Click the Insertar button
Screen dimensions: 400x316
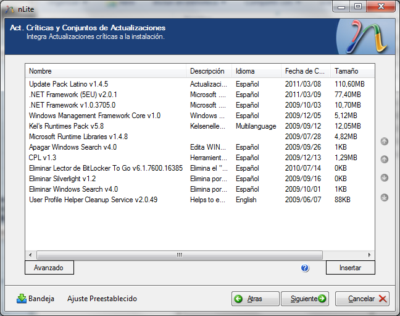[x=350, y=268]
